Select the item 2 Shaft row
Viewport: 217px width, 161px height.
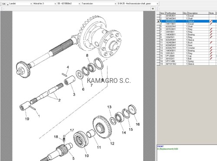pyautogui.click(x=188, y=19)
